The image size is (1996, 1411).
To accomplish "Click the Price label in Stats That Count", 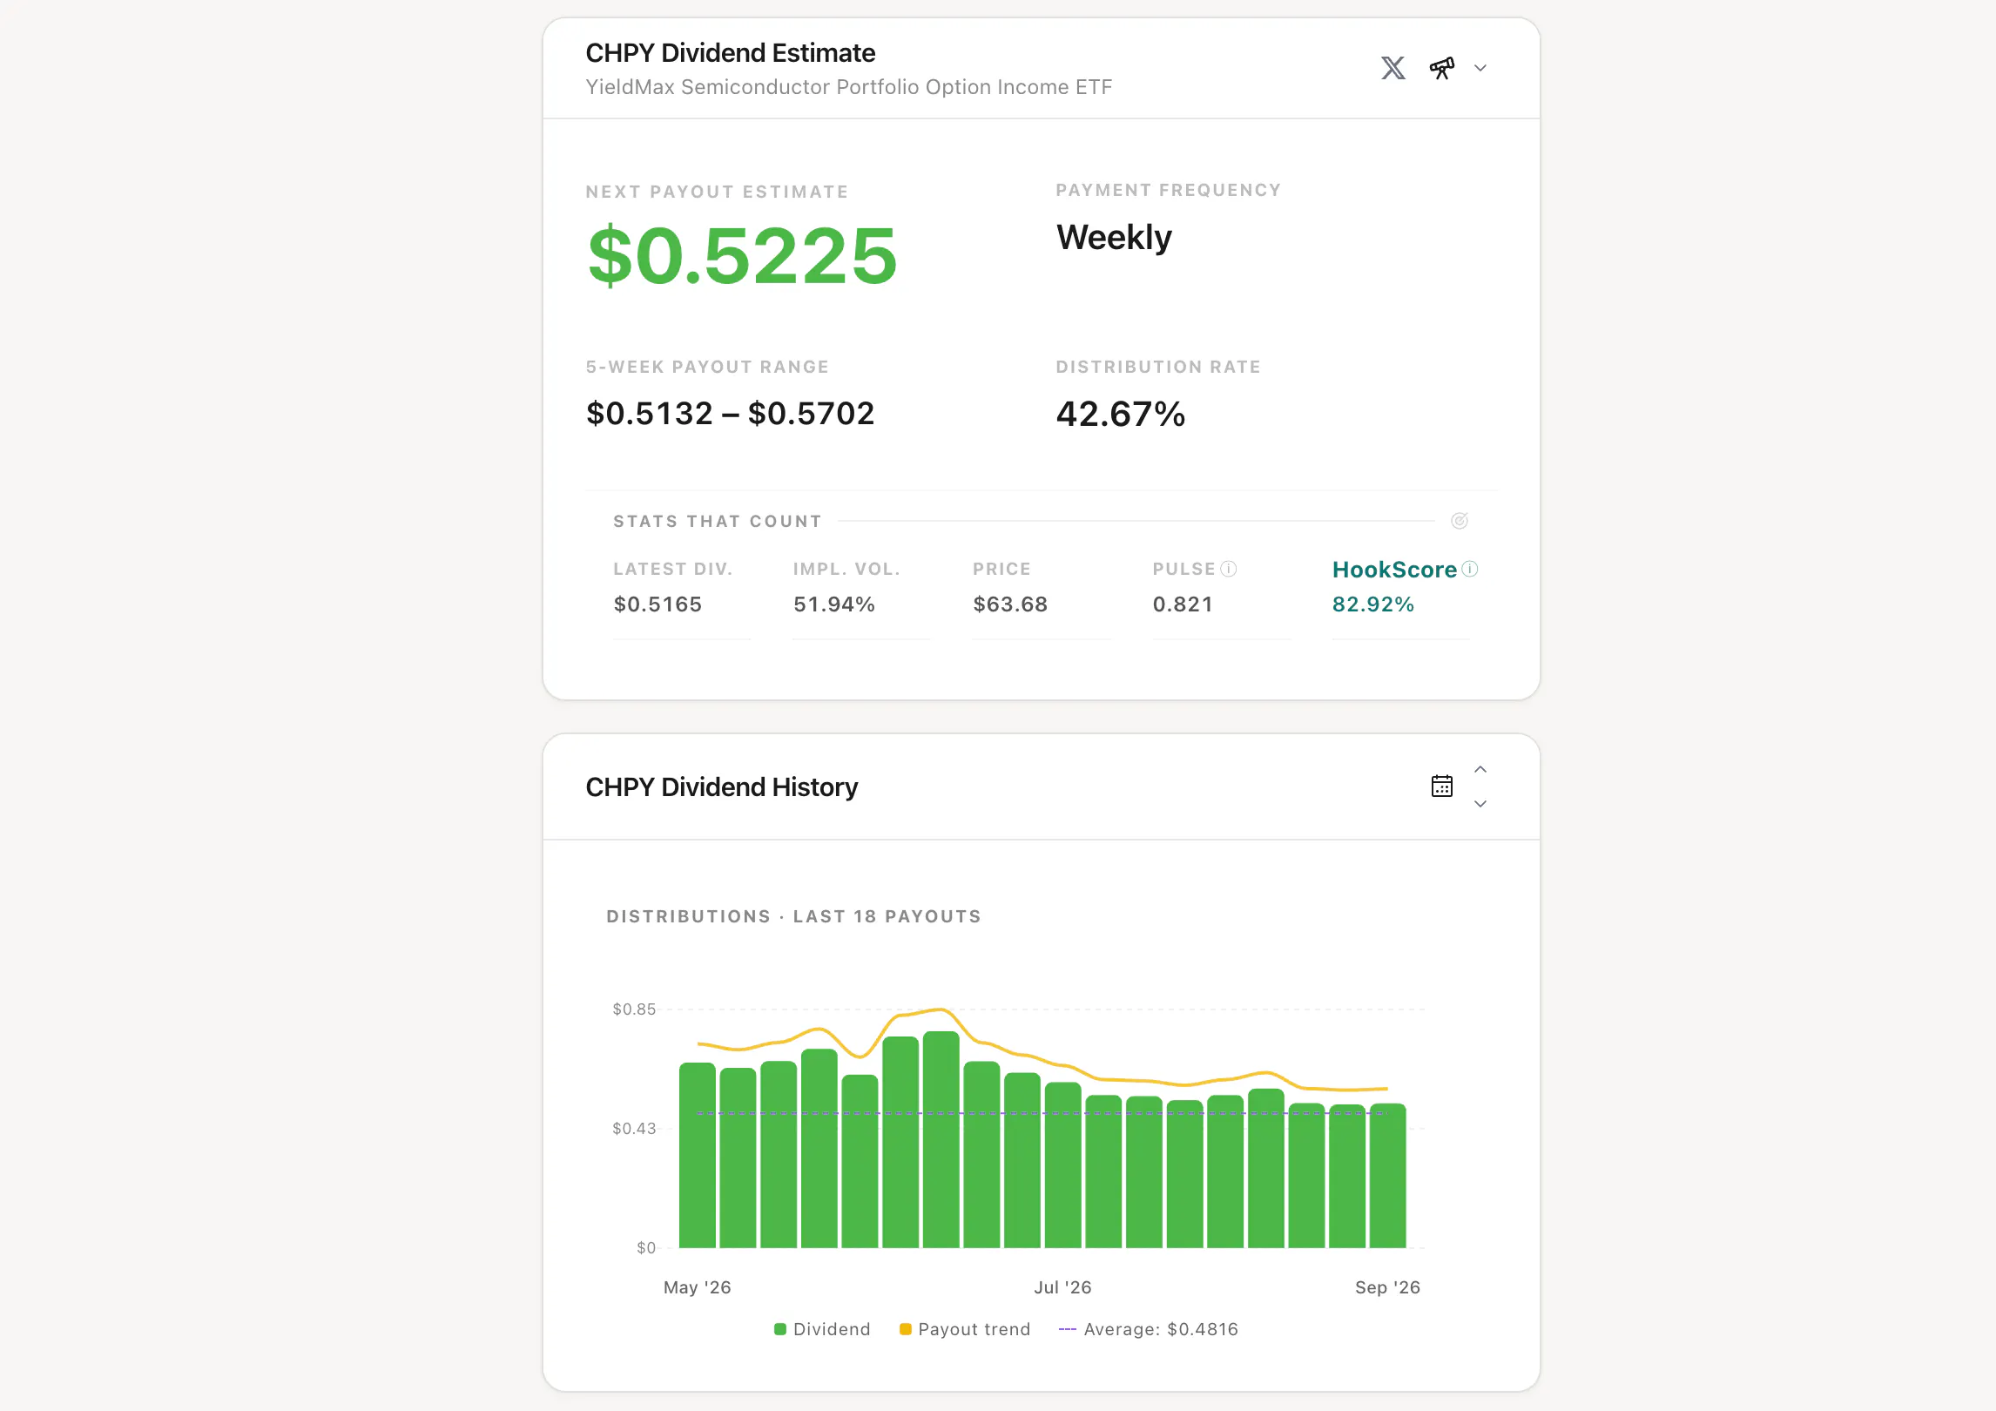I will point(1001,569).
